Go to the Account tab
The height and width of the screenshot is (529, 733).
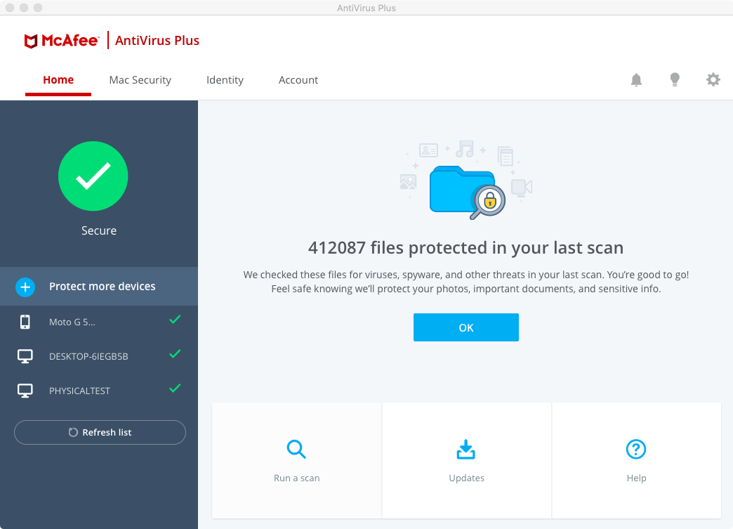tap(298, 80)
